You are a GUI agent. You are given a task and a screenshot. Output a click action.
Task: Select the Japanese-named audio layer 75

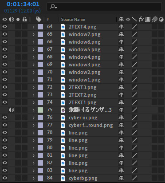click(x=90, y=110)
